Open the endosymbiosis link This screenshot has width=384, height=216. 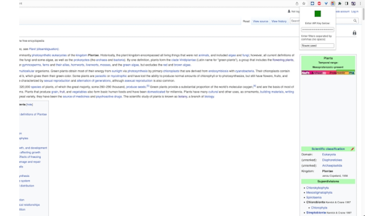(218, 71)
